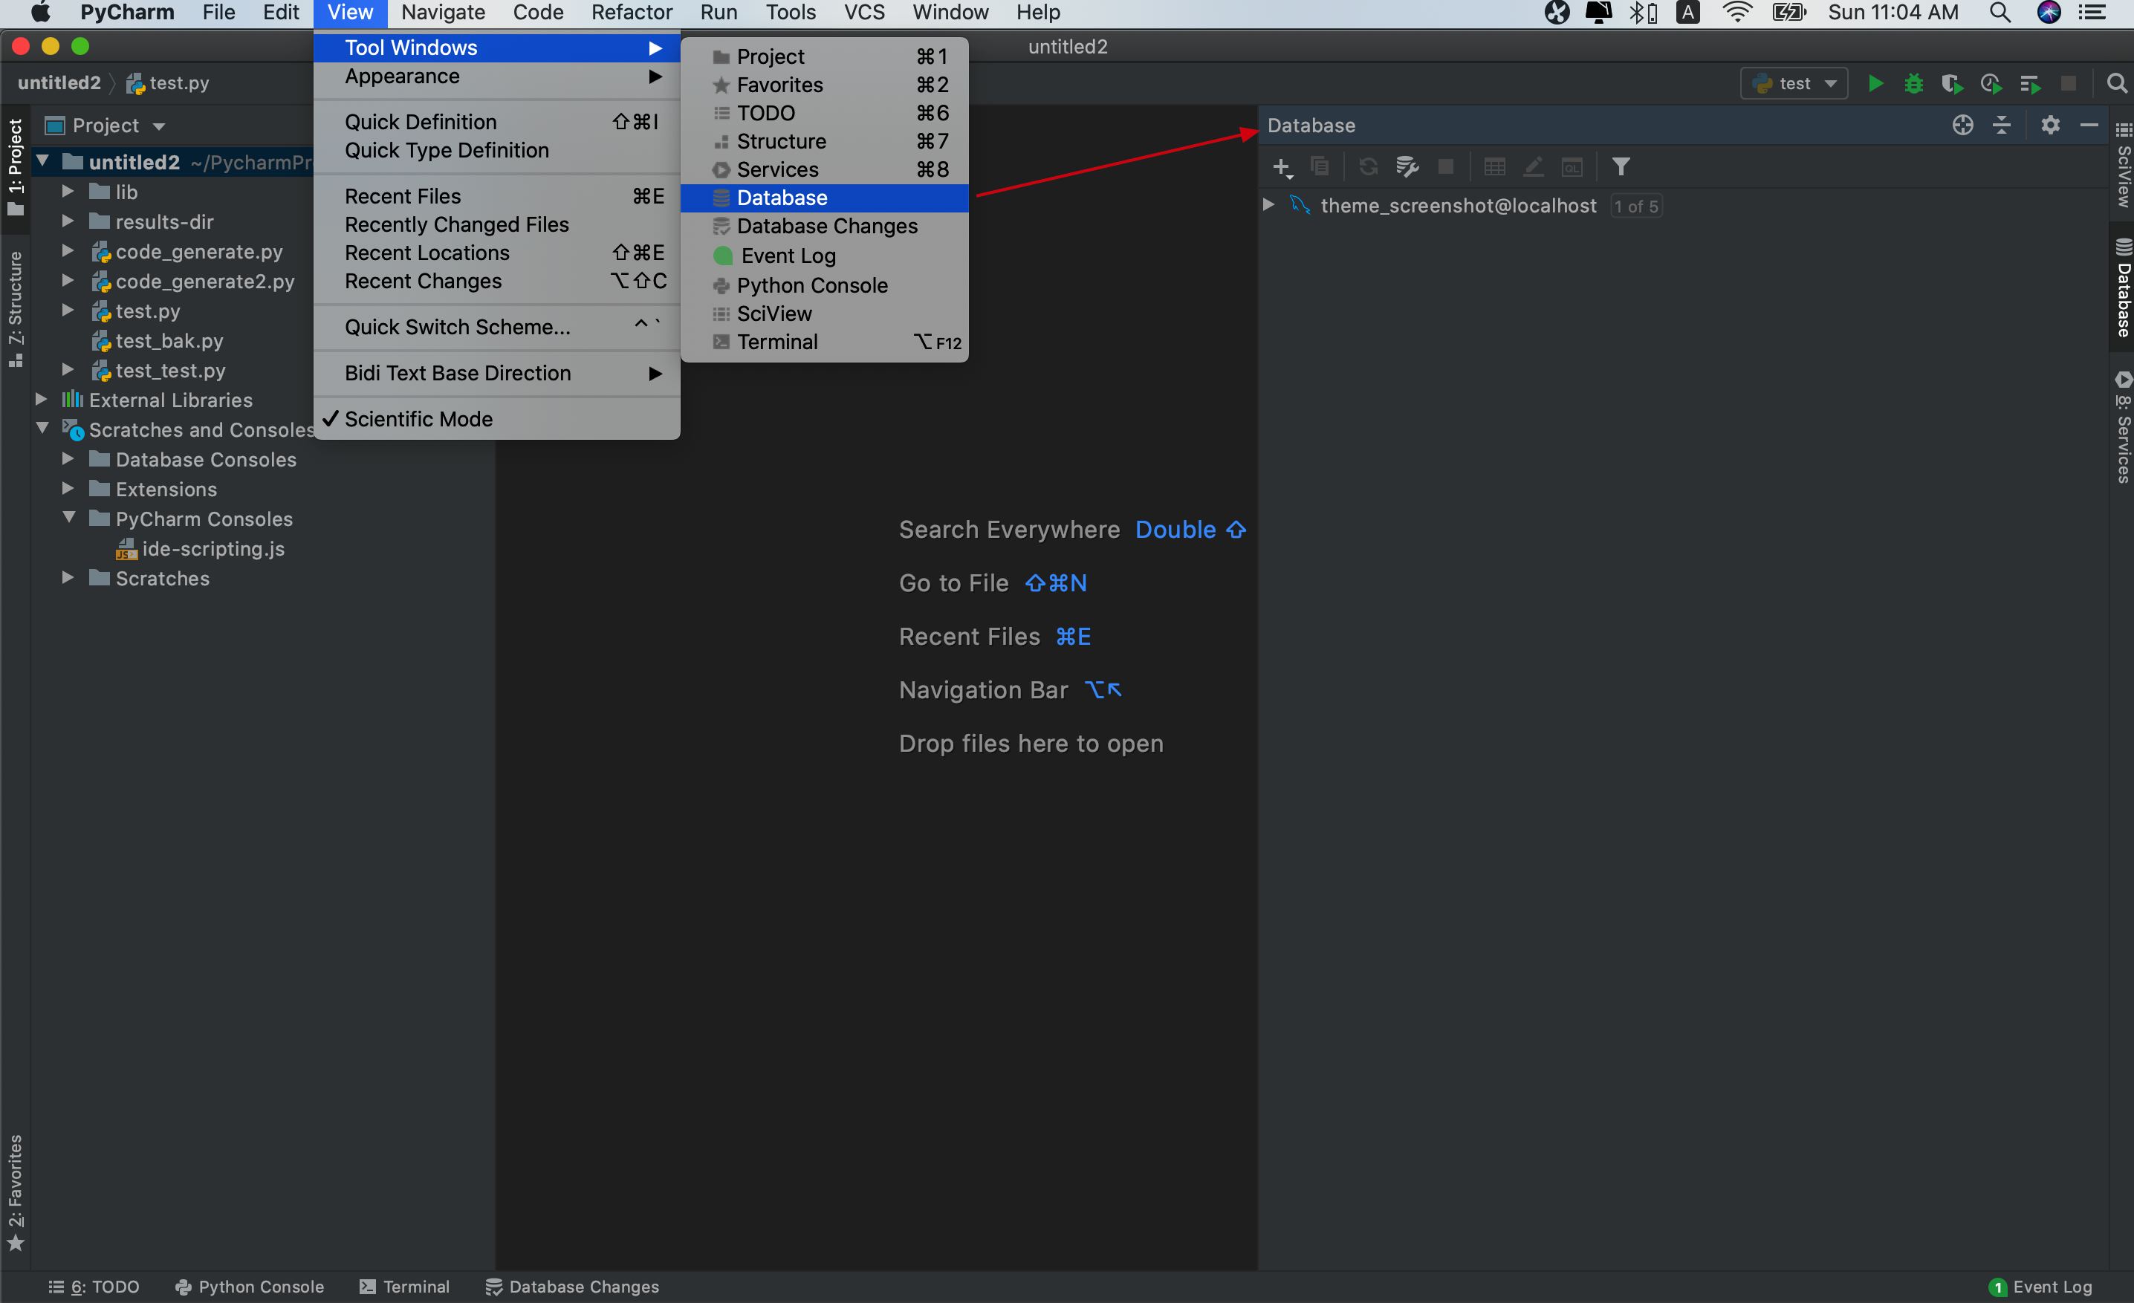Open the Appearance submenu

pos(496,77)
